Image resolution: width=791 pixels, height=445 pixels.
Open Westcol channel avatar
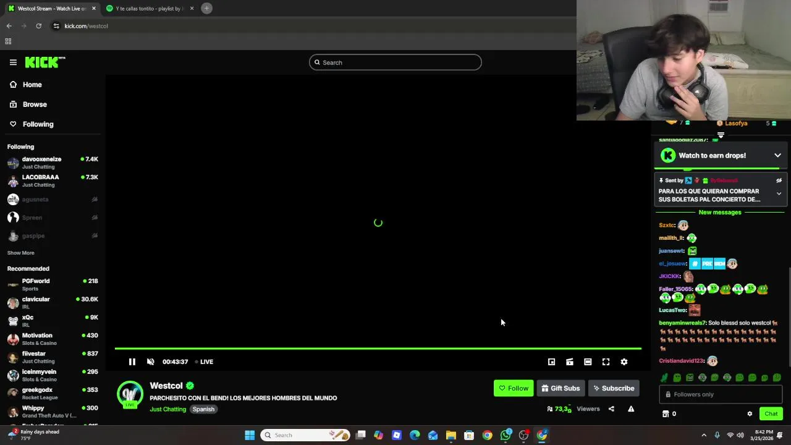[x=130, y=394]
